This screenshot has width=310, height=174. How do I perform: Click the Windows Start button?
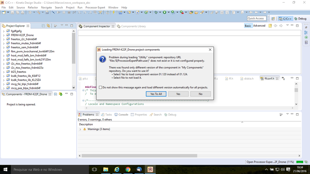point(5,169)
